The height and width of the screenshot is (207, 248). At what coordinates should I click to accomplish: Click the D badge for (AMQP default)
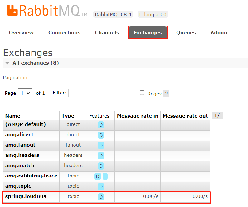pyautogui.click(x=101, y=125)
